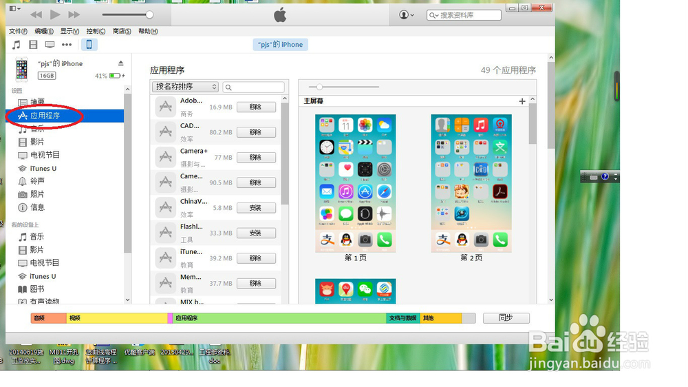Click the 其他 storage bar segment
This screenshot has width=688, height=387.
pos(440,318)
